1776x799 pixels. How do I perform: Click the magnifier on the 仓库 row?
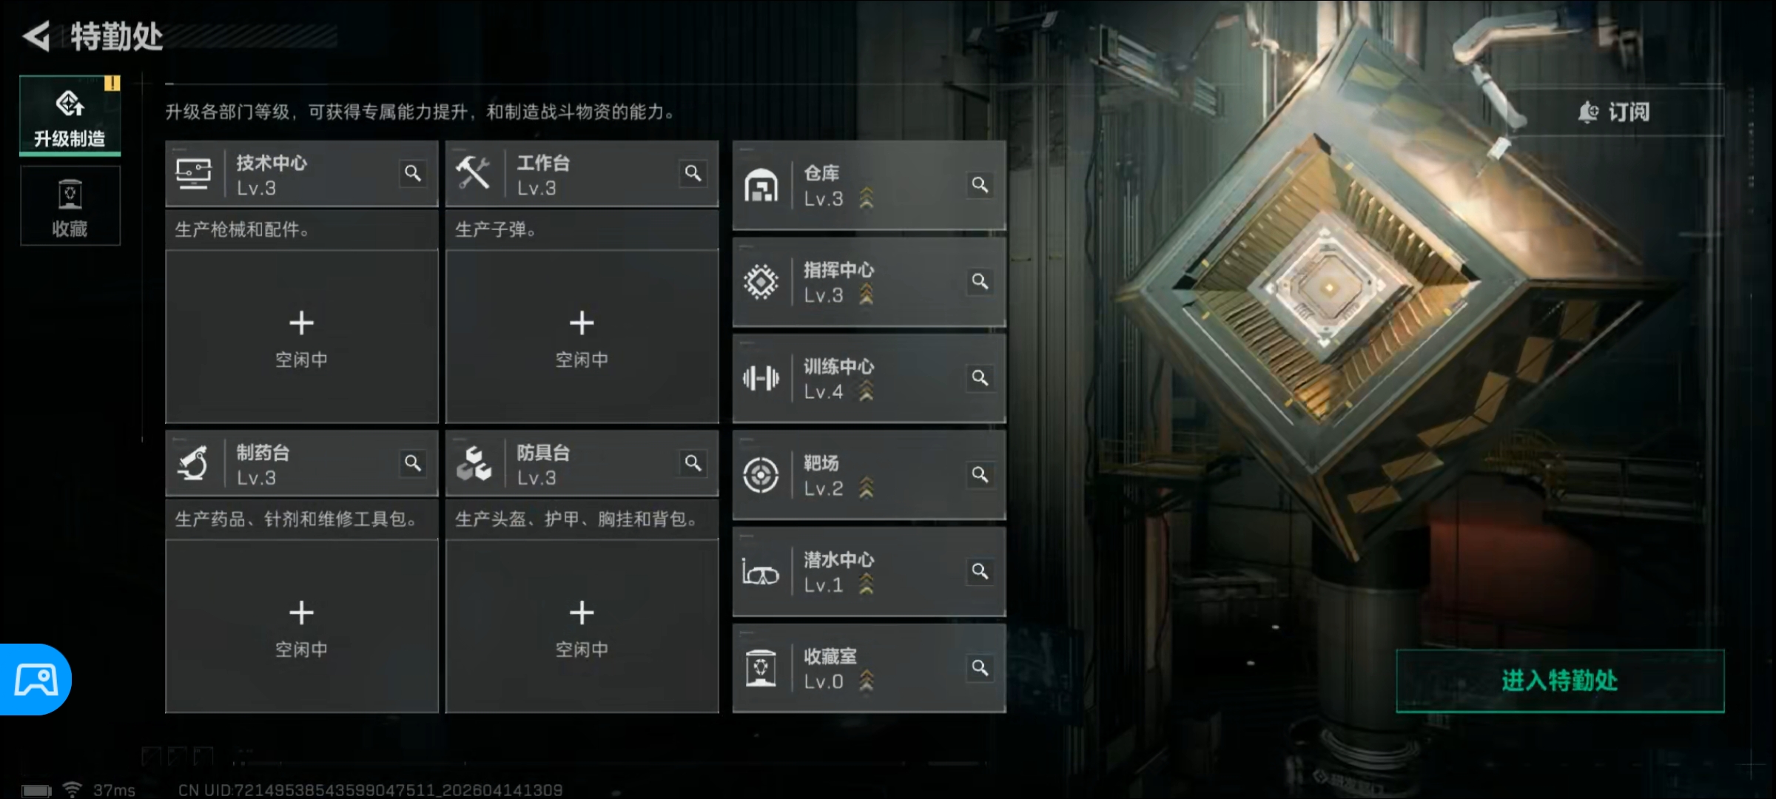[980, 185]
